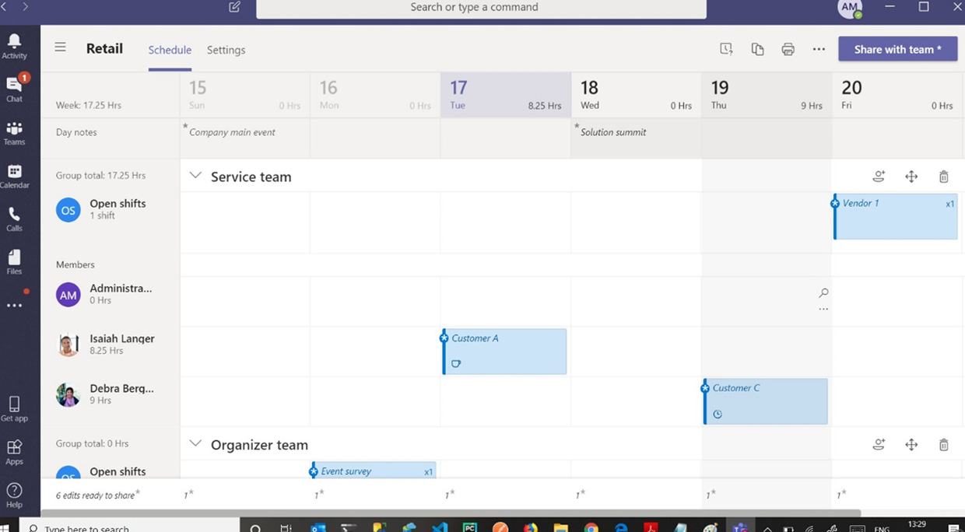Open Files in left sidebar
Screen dimensions: 965x532
14,261
